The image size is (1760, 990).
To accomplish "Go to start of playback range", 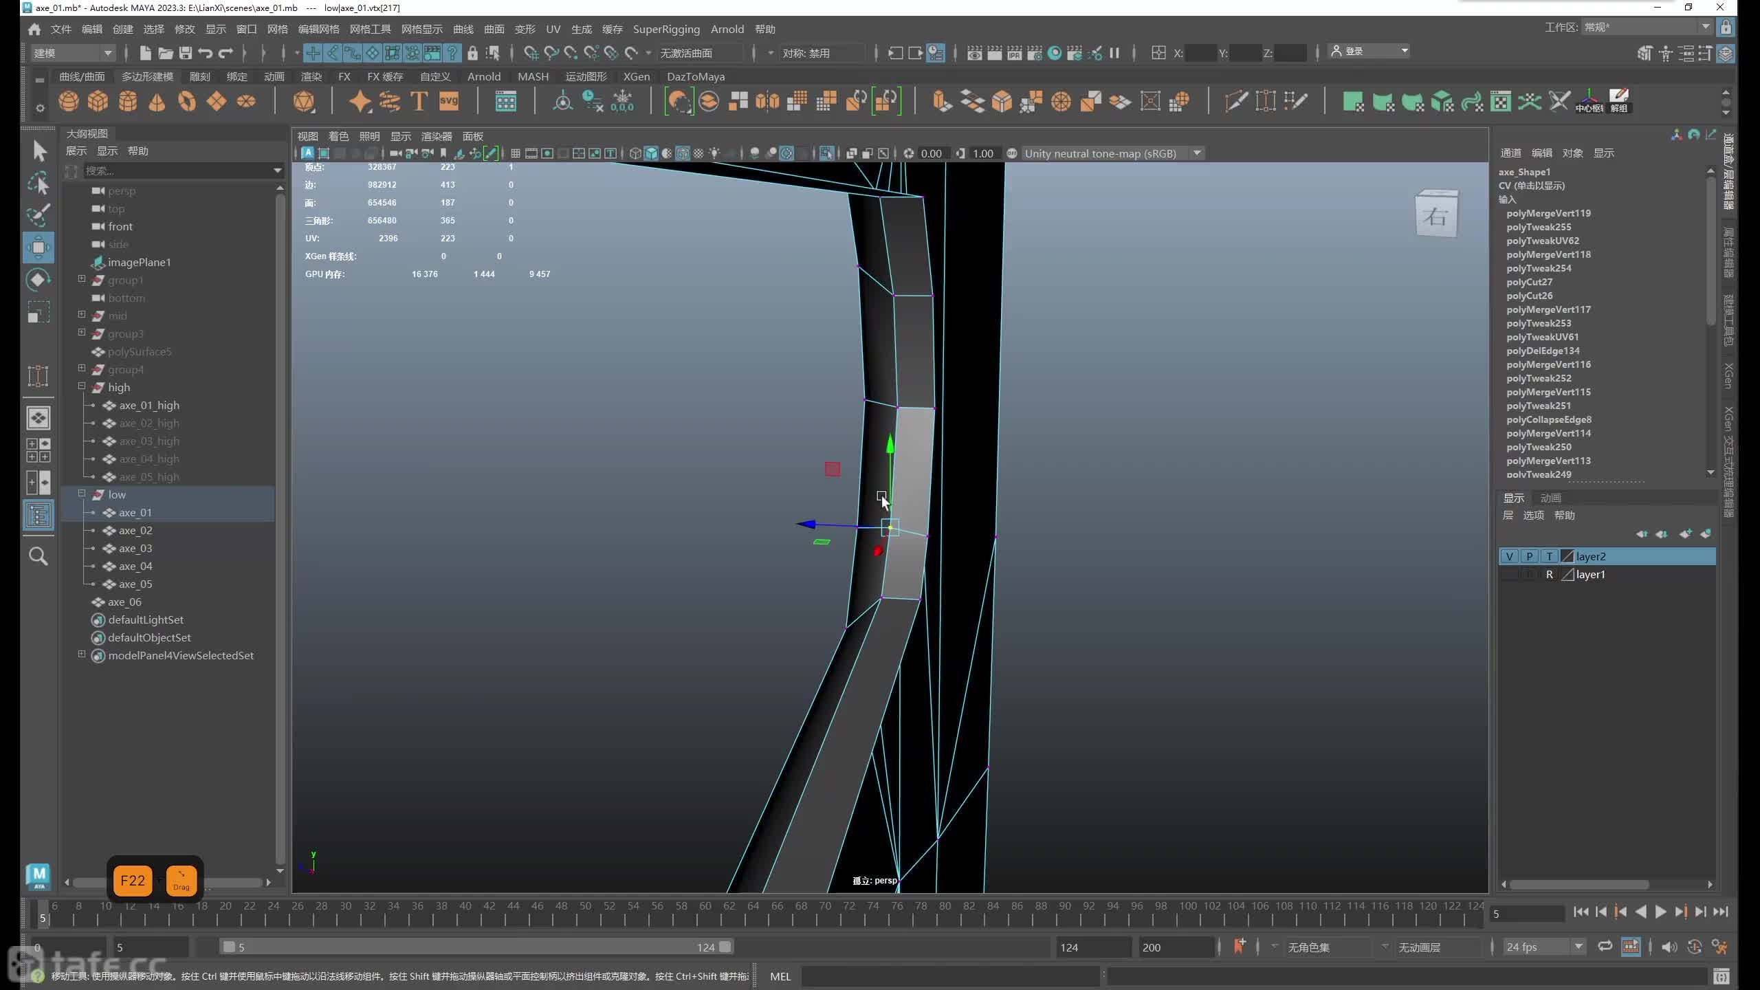I will pos(1581,912).
